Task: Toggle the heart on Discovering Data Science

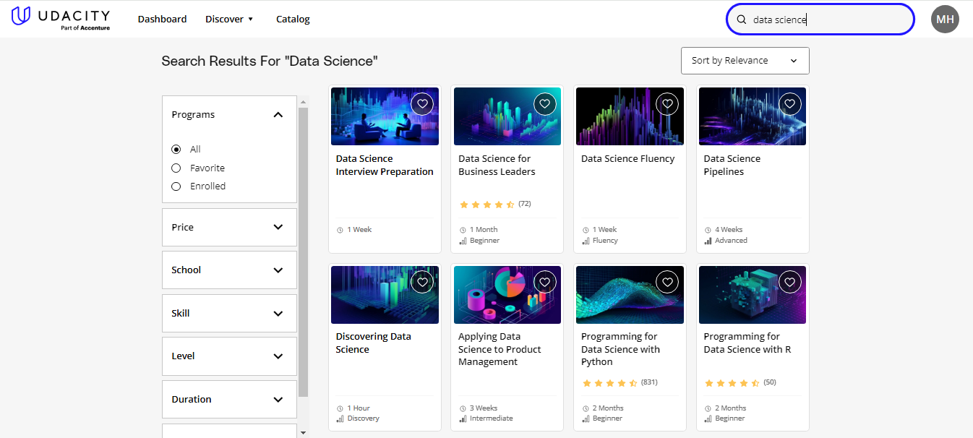Action: (x=422, y=282)
